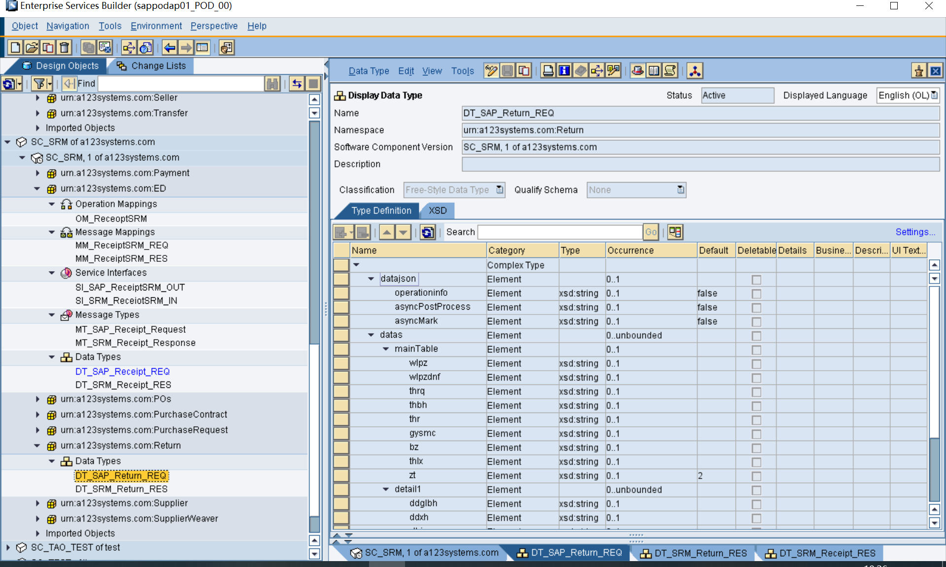The image size is (946, 567).
Task: Select MM_ReceiptSRM_REQ message mapping
Action: coord(122,246)
